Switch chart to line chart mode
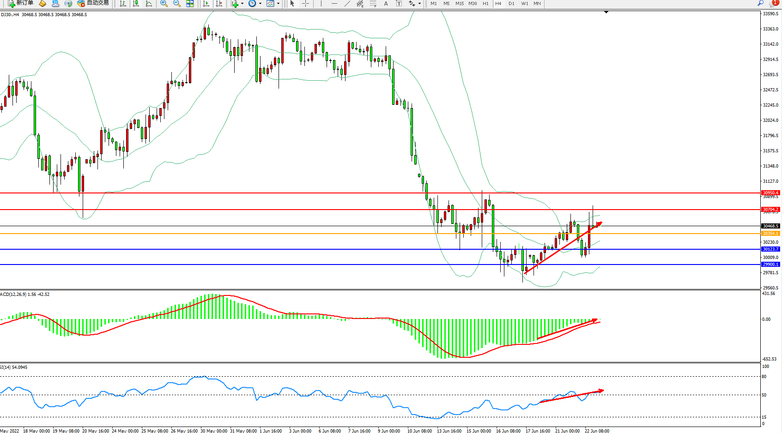Image resolution: width=782 pixels, height=433 pixels. coord(149,4)
